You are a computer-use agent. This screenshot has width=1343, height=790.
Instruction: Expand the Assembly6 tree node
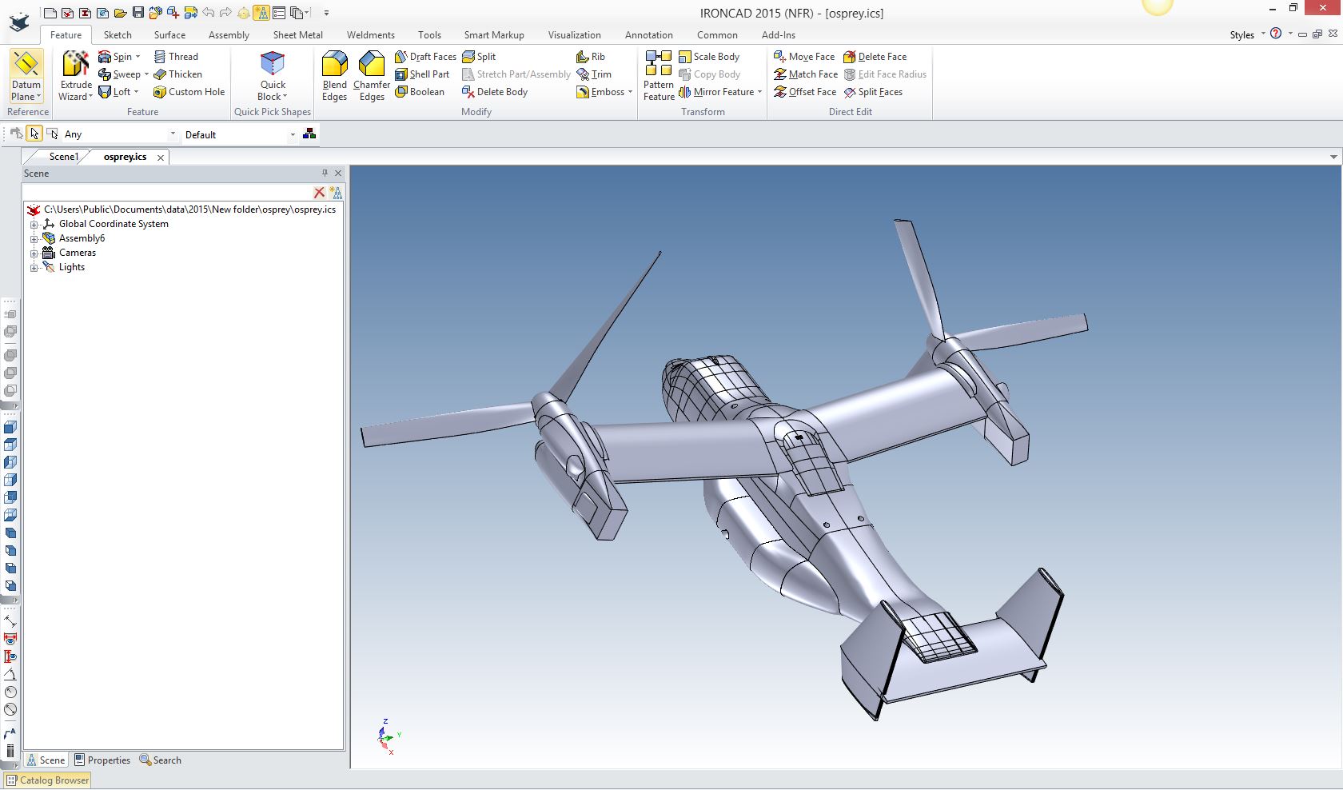(34, 239)
